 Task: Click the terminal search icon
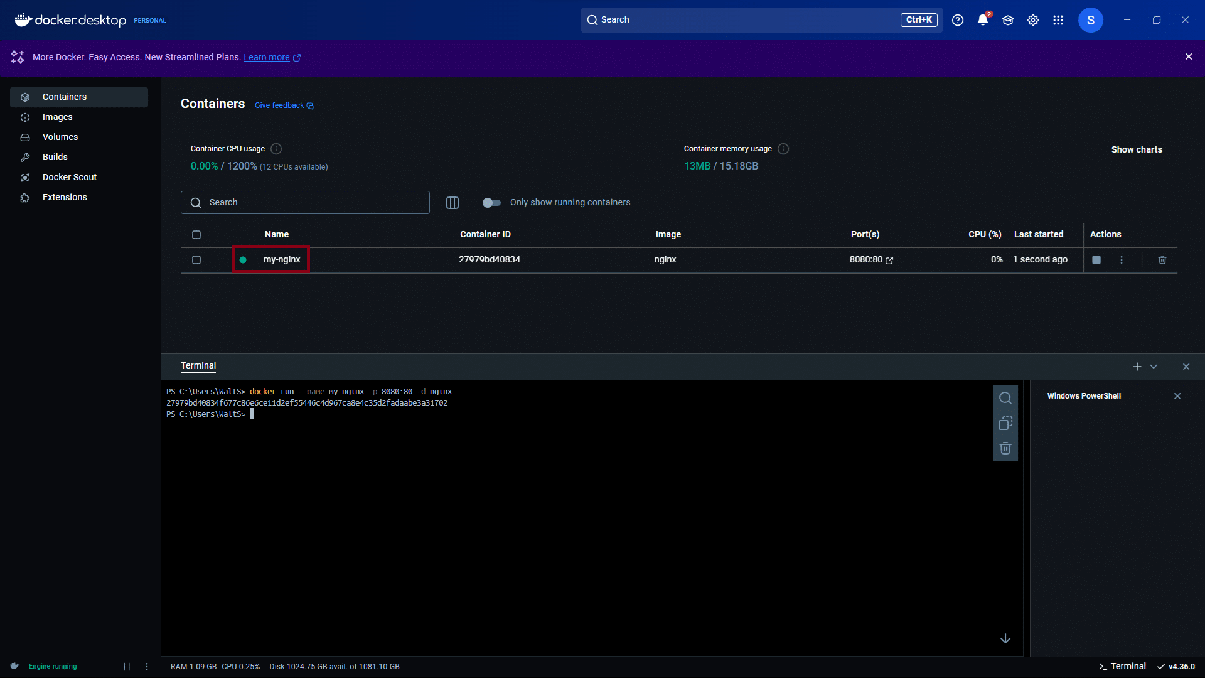[x=1005, y=398]
